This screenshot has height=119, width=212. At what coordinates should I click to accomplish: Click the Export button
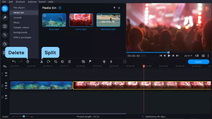(199, 62)
